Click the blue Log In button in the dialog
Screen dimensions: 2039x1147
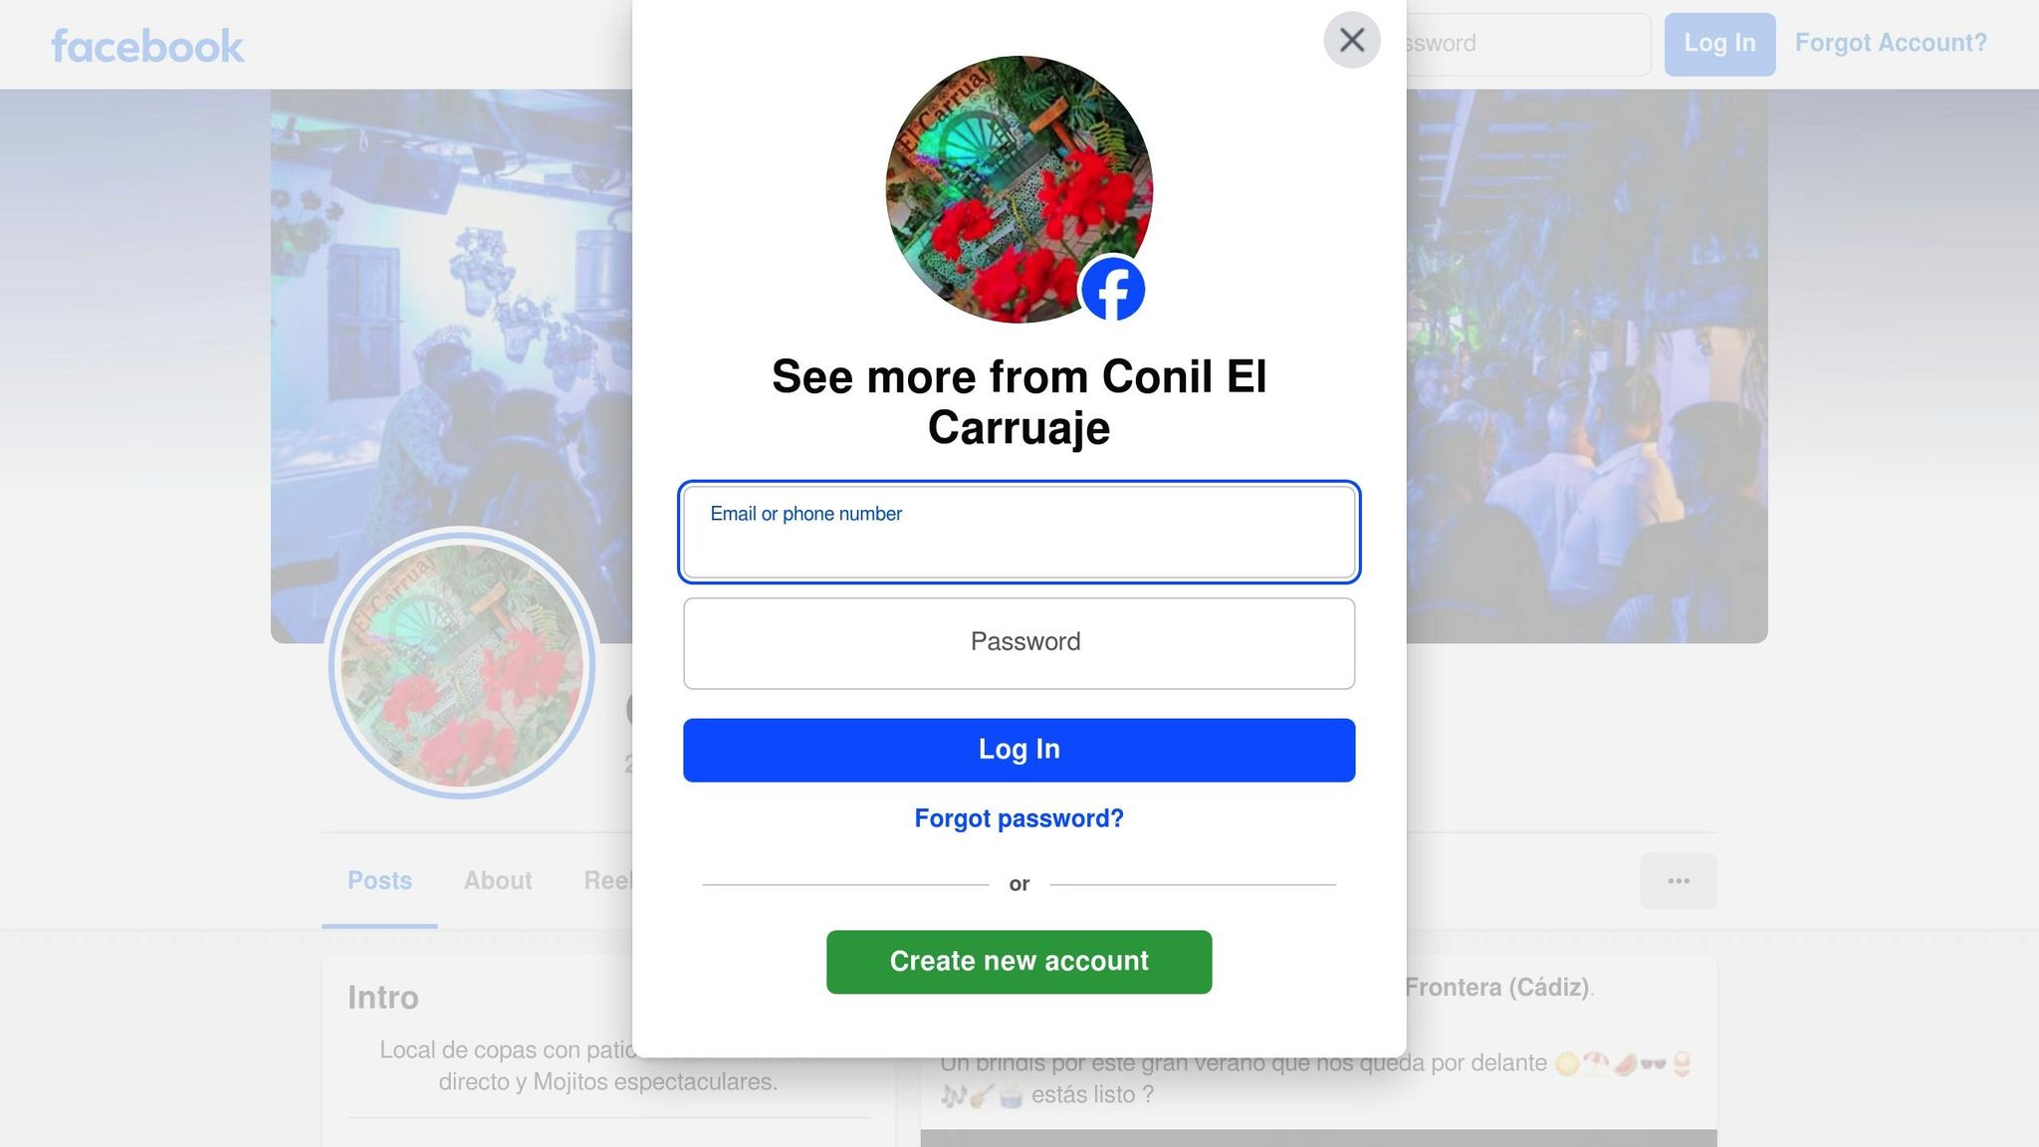tap(1019, 750)
